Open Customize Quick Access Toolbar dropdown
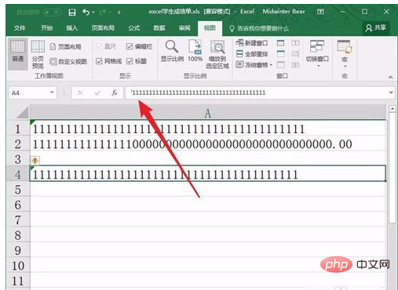 [x=119, y=13]
